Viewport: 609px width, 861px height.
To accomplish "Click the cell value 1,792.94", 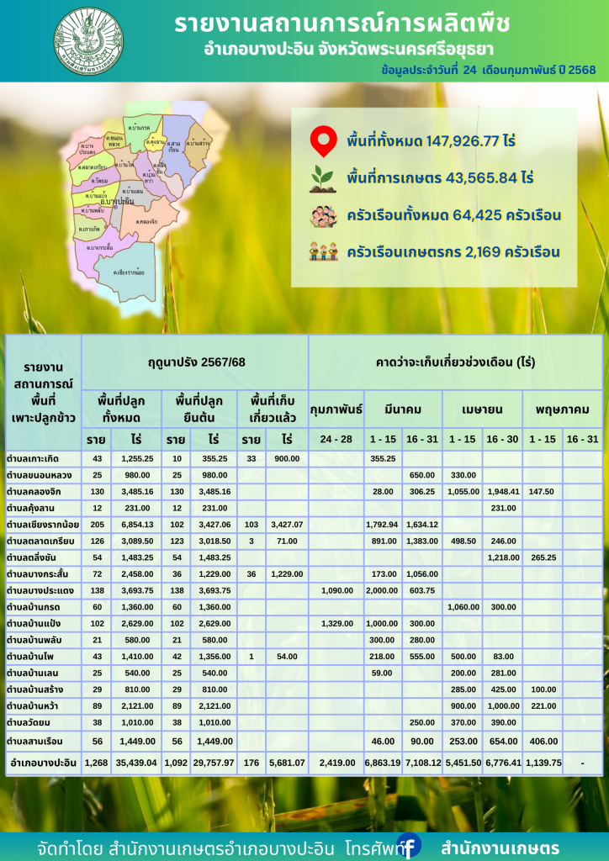I will 384,525.
